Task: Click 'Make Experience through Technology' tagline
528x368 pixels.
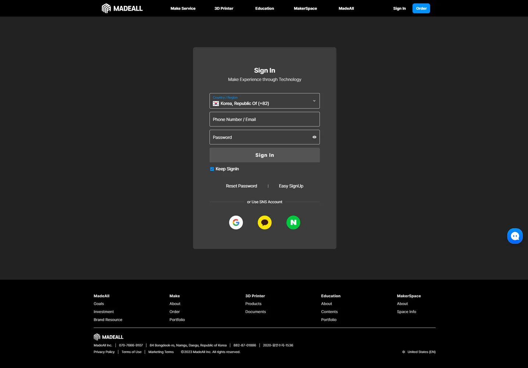Action: tap(265, 79)
